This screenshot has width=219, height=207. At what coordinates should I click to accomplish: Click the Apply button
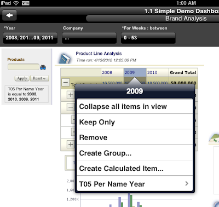point(22,78)
